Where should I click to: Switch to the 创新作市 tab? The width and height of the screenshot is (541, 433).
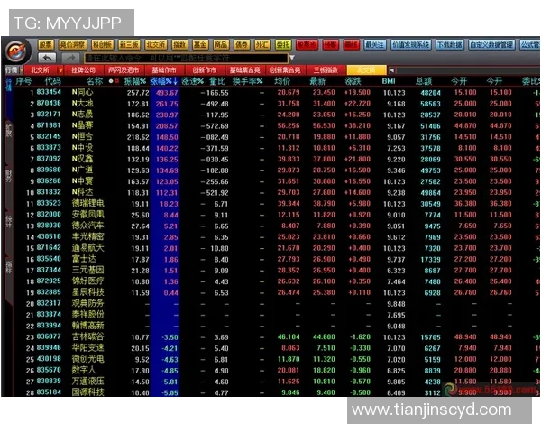205,70
